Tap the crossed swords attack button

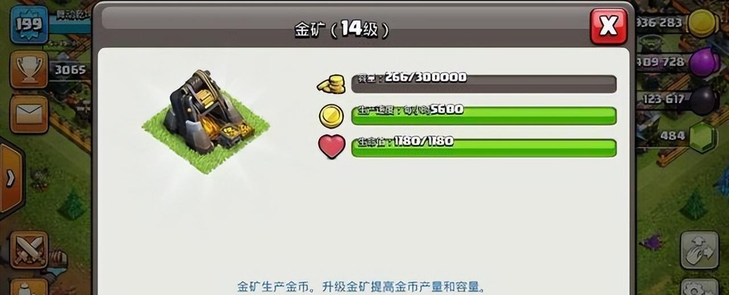coord(29,250)
